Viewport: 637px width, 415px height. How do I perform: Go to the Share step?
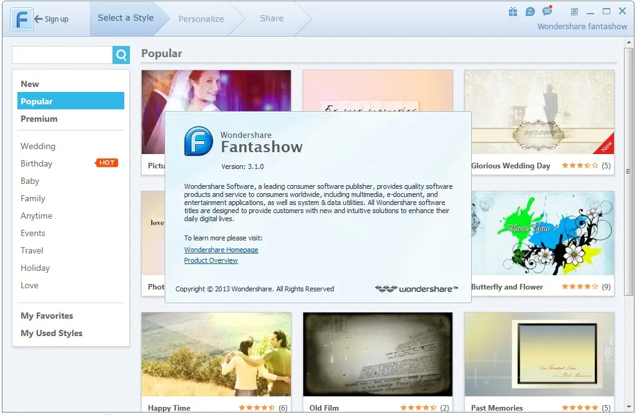pos(272,18)
